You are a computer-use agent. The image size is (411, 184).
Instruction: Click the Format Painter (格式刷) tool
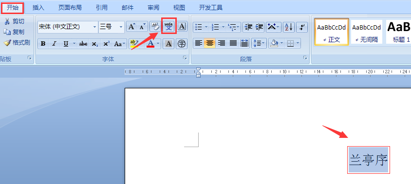click(17, 43)
